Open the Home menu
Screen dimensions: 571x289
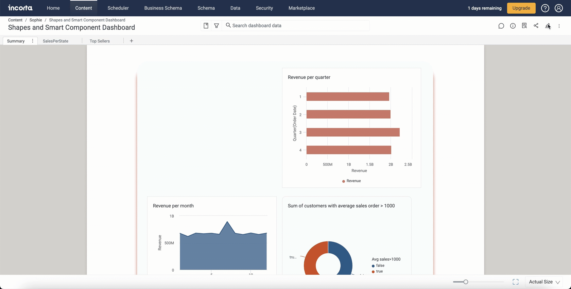[x=53, y=8]
